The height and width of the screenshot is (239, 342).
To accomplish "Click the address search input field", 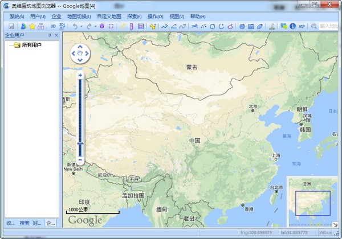I will [329, 26].
